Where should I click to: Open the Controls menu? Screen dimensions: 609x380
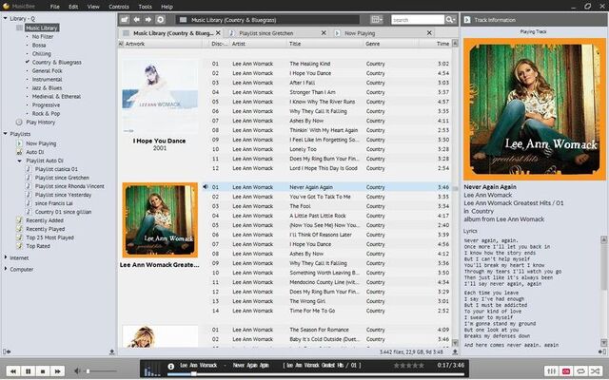(119, 7)
